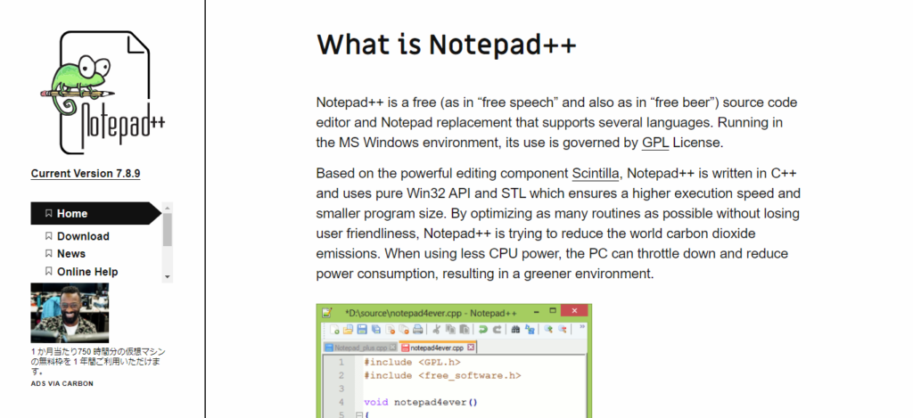Click the Notepad++ chameleon logo
Viewport: 913px width, 418px height.
point(103,93)
